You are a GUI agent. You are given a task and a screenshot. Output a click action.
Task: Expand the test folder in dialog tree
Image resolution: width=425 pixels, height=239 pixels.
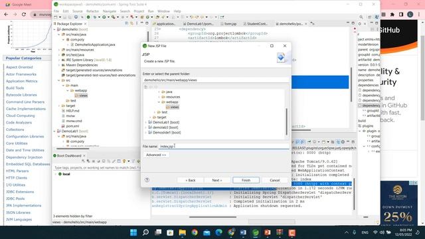pos(155,112)
